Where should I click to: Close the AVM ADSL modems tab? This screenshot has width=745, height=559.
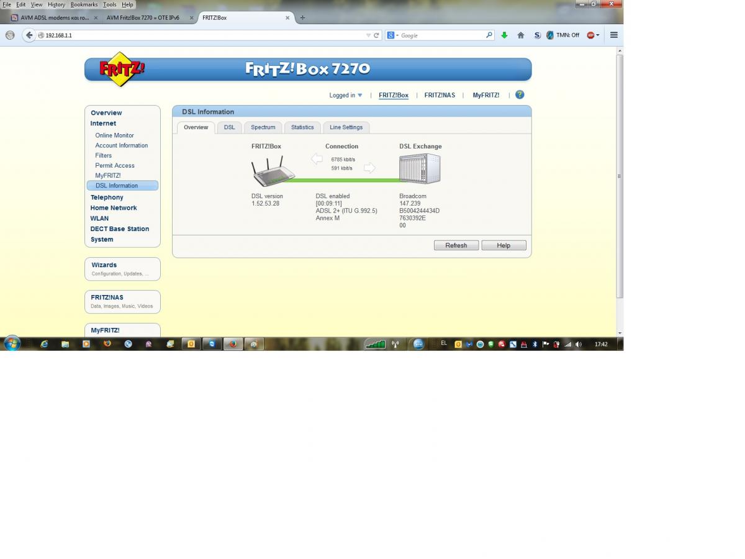95,17
